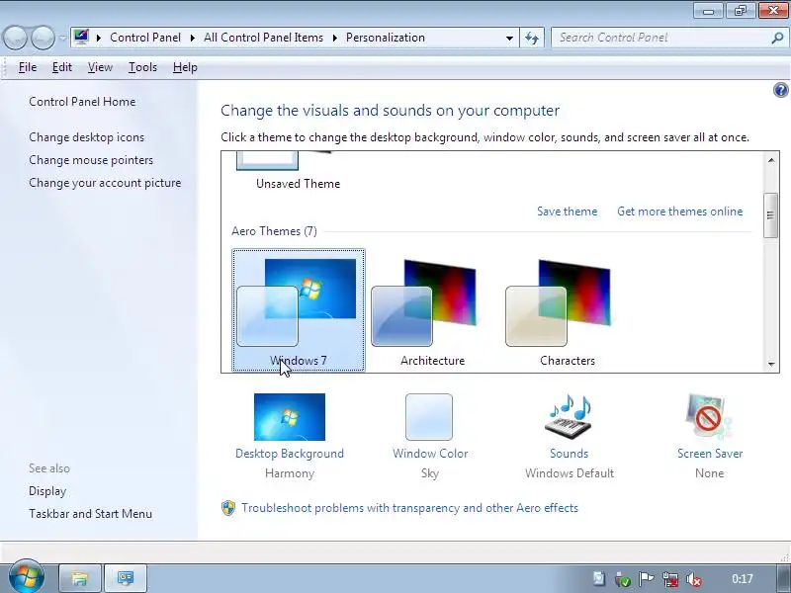This screenshot has height=593, width=791.
Task: Open the Help menu
Action: tap(185, 67)
